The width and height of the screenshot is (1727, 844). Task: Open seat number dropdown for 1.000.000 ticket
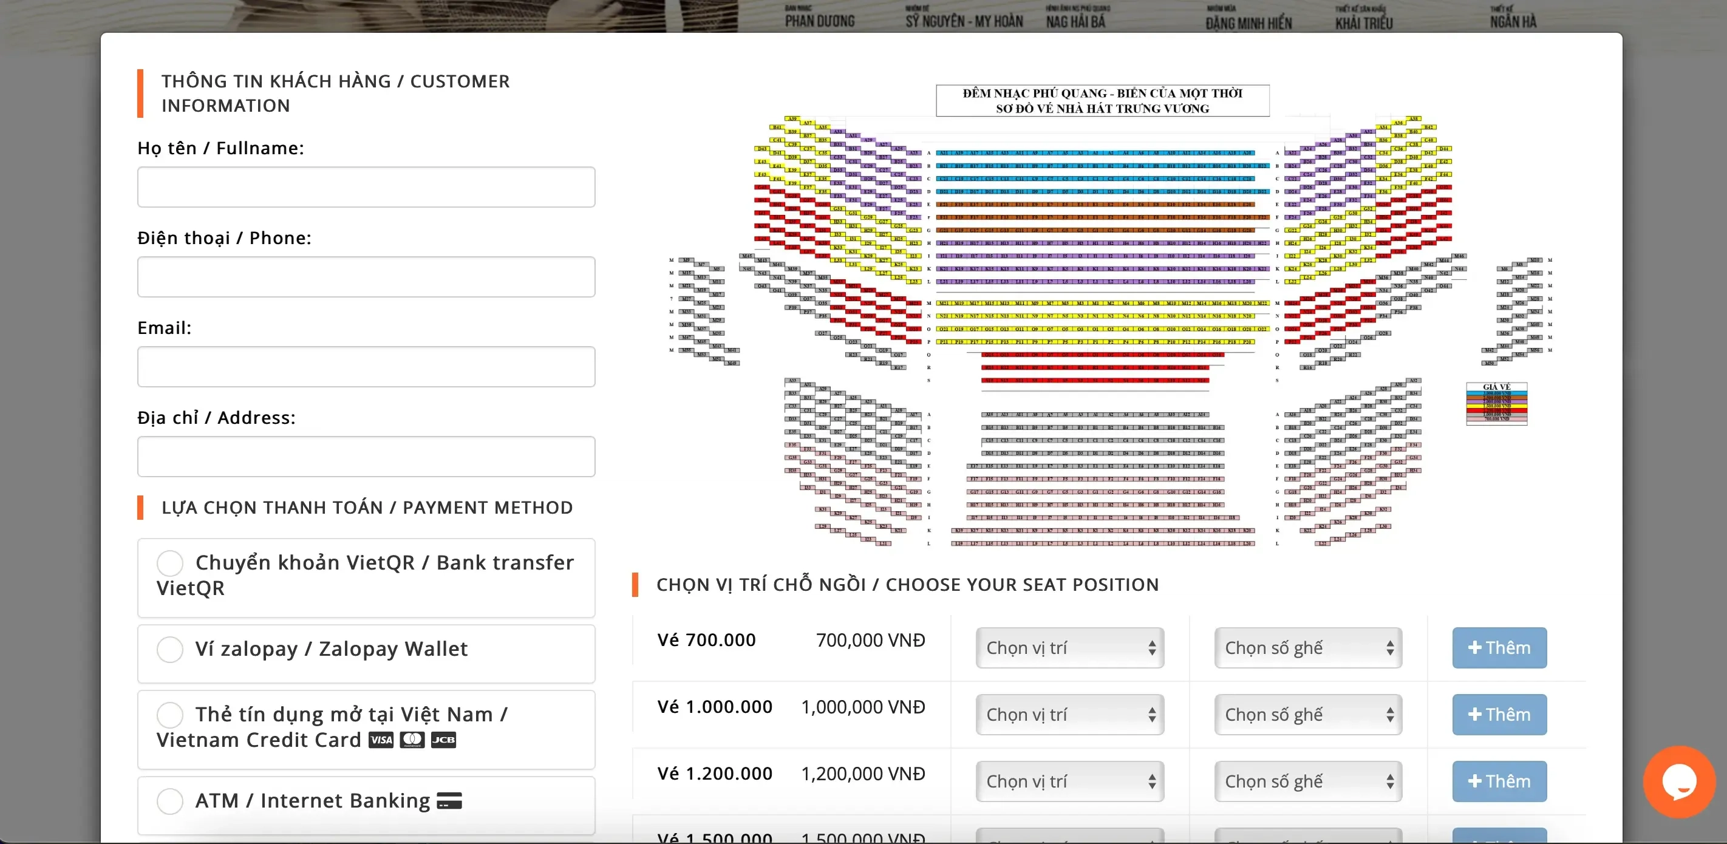1307,715
